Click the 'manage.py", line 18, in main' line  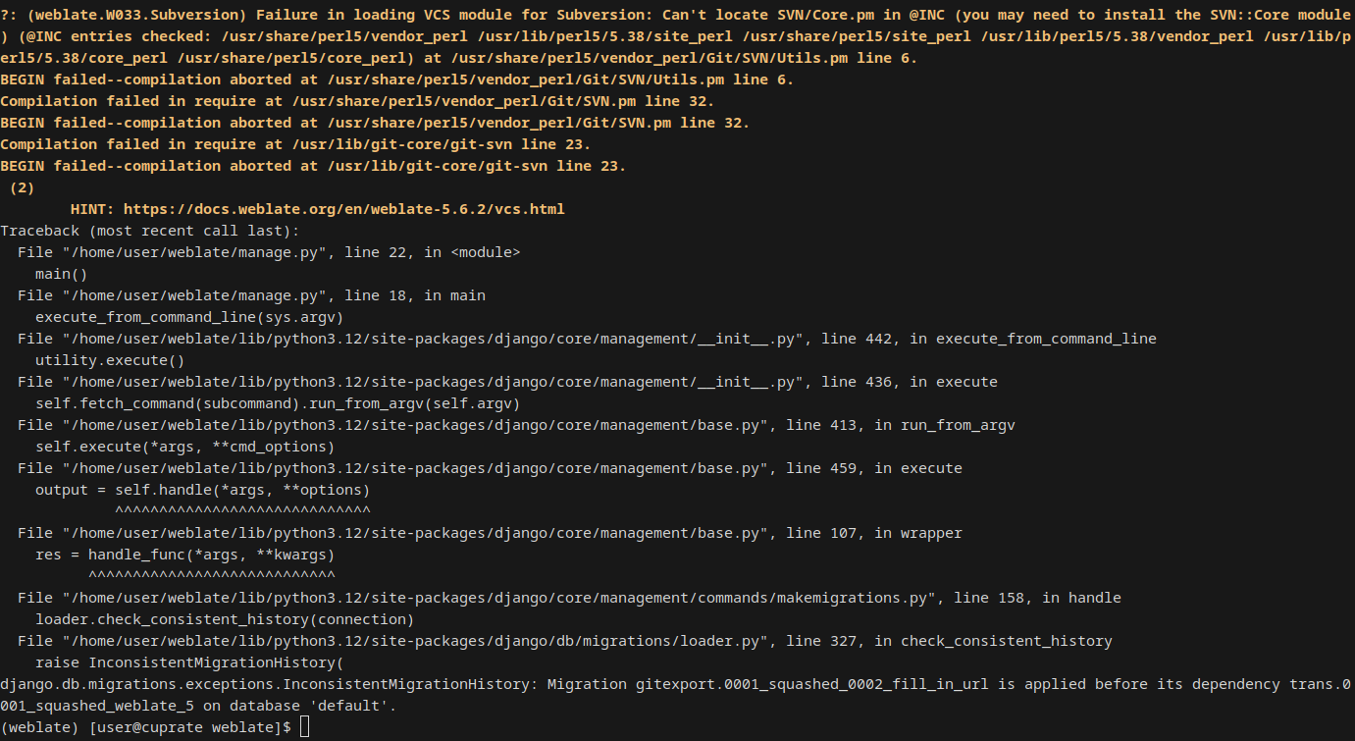251,295
